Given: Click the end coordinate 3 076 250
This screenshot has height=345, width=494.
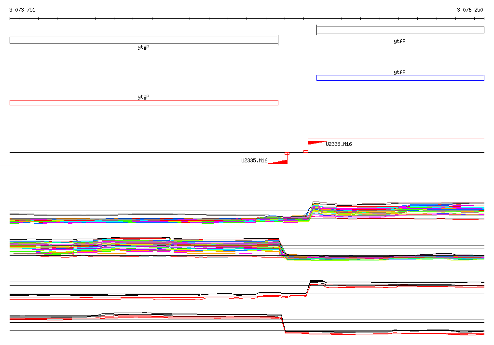Looking at the screenshot, I should click(x=470, y=10).
